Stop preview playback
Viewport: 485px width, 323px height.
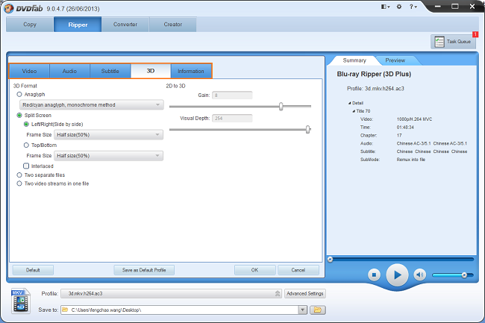pos(374,275)
